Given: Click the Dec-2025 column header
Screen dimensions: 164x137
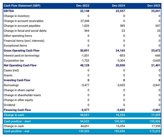Looking at the screenshot, I should [154, 6].
